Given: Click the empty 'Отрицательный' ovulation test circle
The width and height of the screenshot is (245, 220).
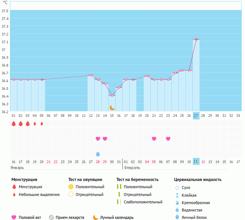Looking at the screenshot, I should pos(71,194).
